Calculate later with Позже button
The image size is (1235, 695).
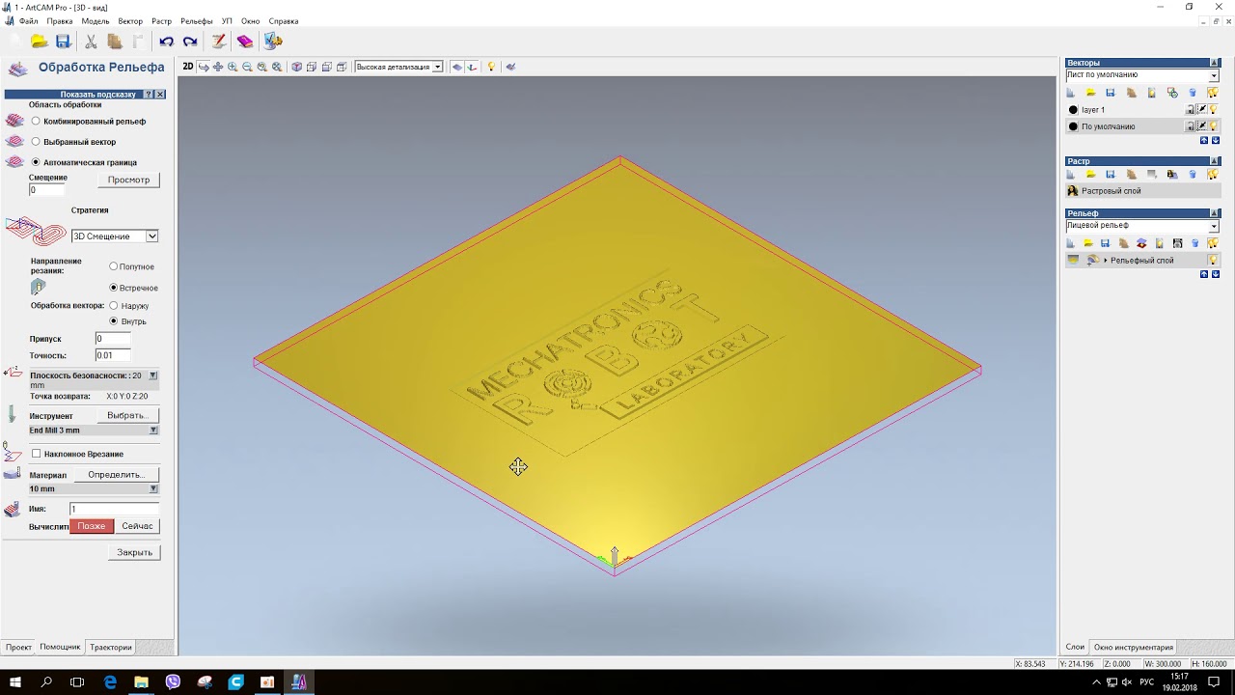tap(92, 526)
